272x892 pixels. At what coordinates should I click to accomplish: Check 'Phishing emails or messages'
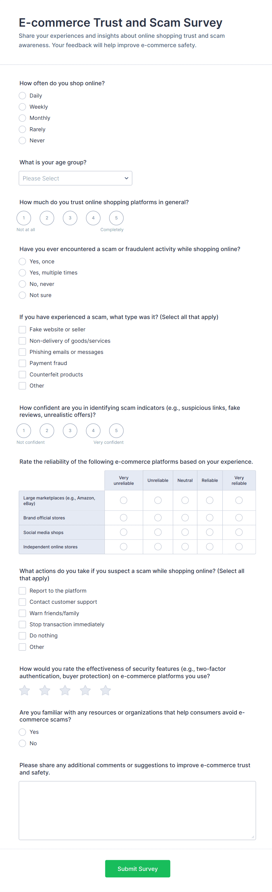(23, 352)
